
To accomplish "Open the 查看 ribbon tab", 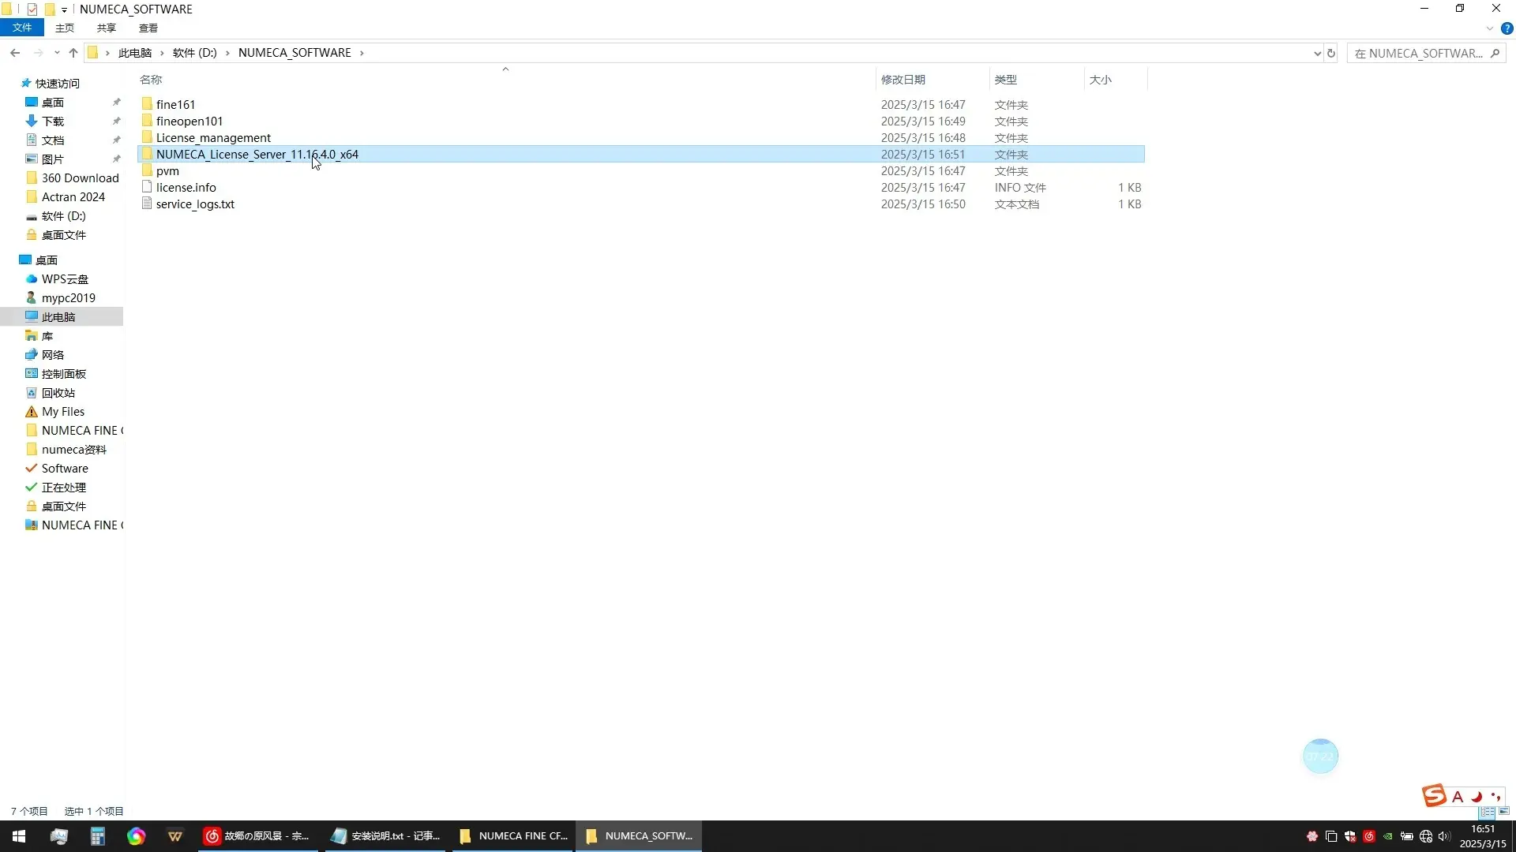I will 148,28.
